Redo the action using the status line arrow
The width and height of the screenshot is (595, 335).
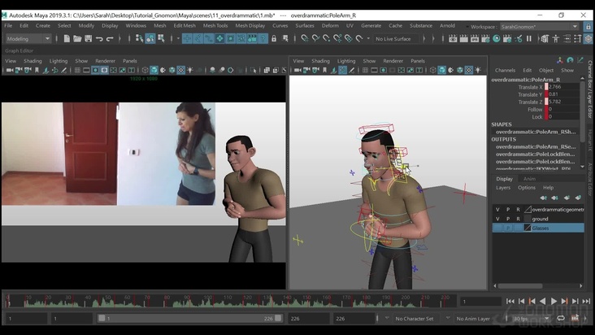pyautogui.click(x=110, y=39)
